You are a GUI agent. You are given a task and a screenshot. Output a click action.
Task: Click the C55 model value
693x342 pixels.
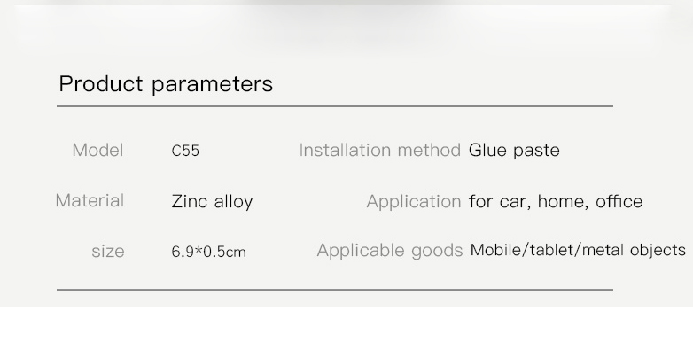coord(185,151)
